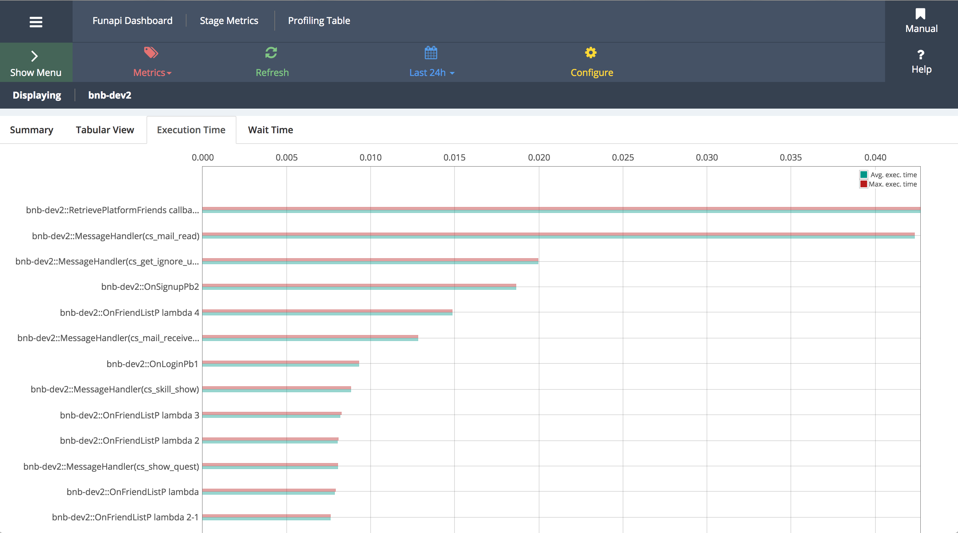Click the MessageHandler(cs_mail_read) bar
This screenshot has height=533, width=958.
pos(558,236)
